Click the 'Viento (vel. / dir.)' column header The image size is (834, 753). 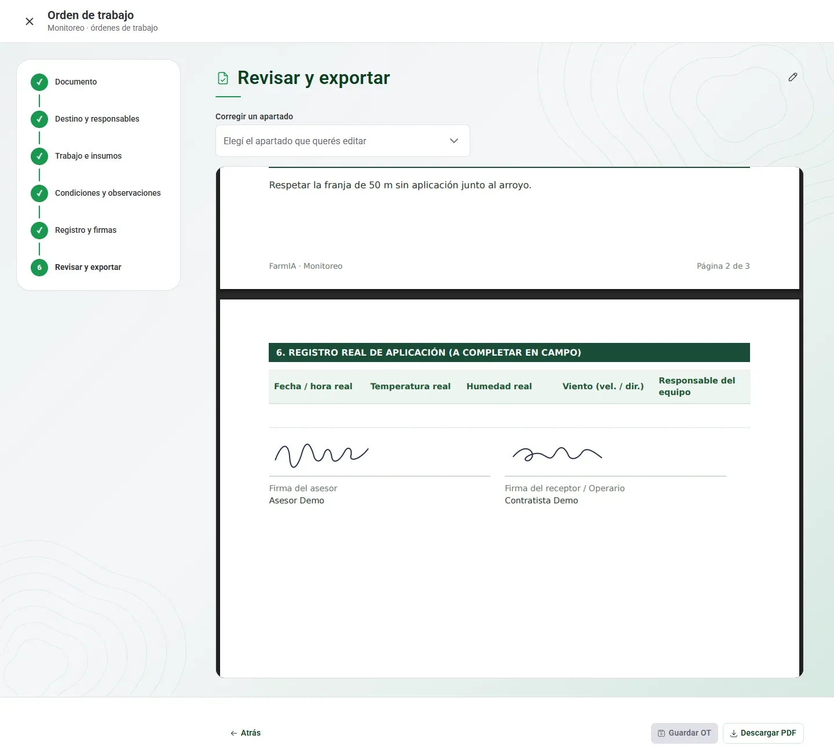pos(603,386)
